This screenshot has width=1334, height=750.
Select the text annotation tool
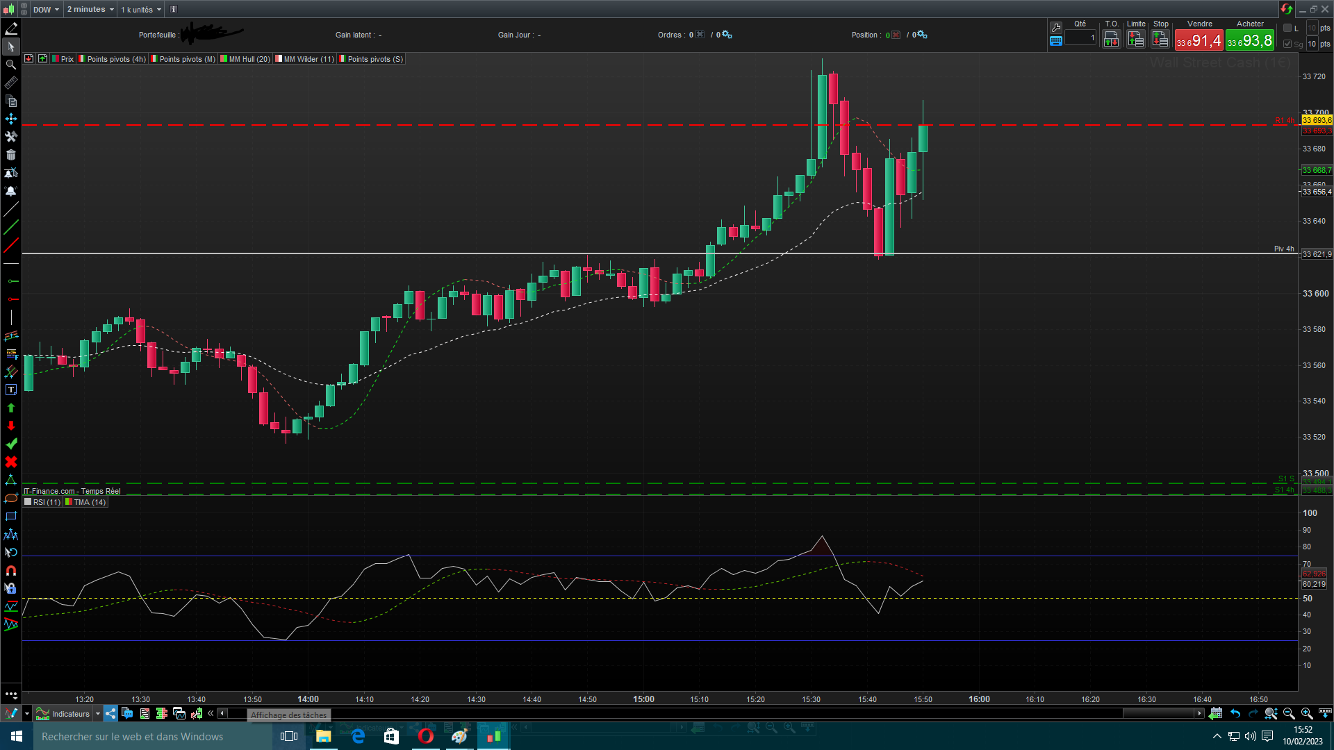pyautogui.click(x=11, y=390)
